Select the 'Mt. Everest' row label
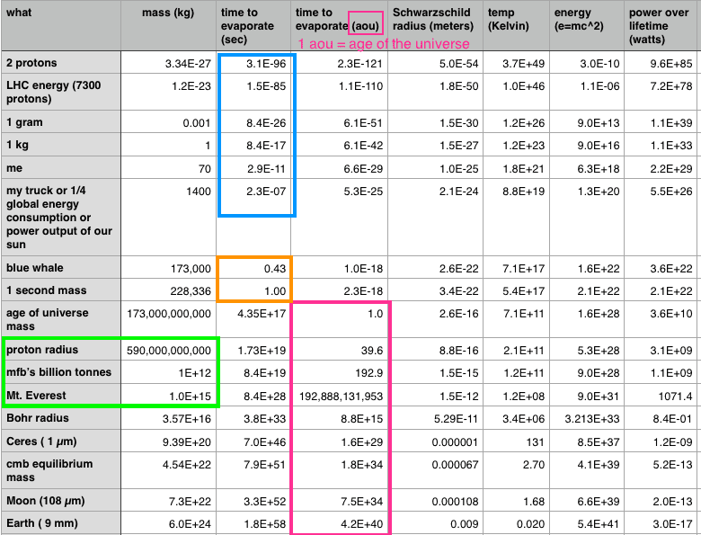The height and width of the screenshot is (535, 701). 61,395
